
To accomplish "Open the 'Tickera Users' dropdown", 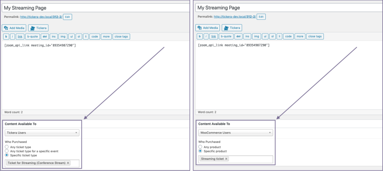I will coord(42,133).
